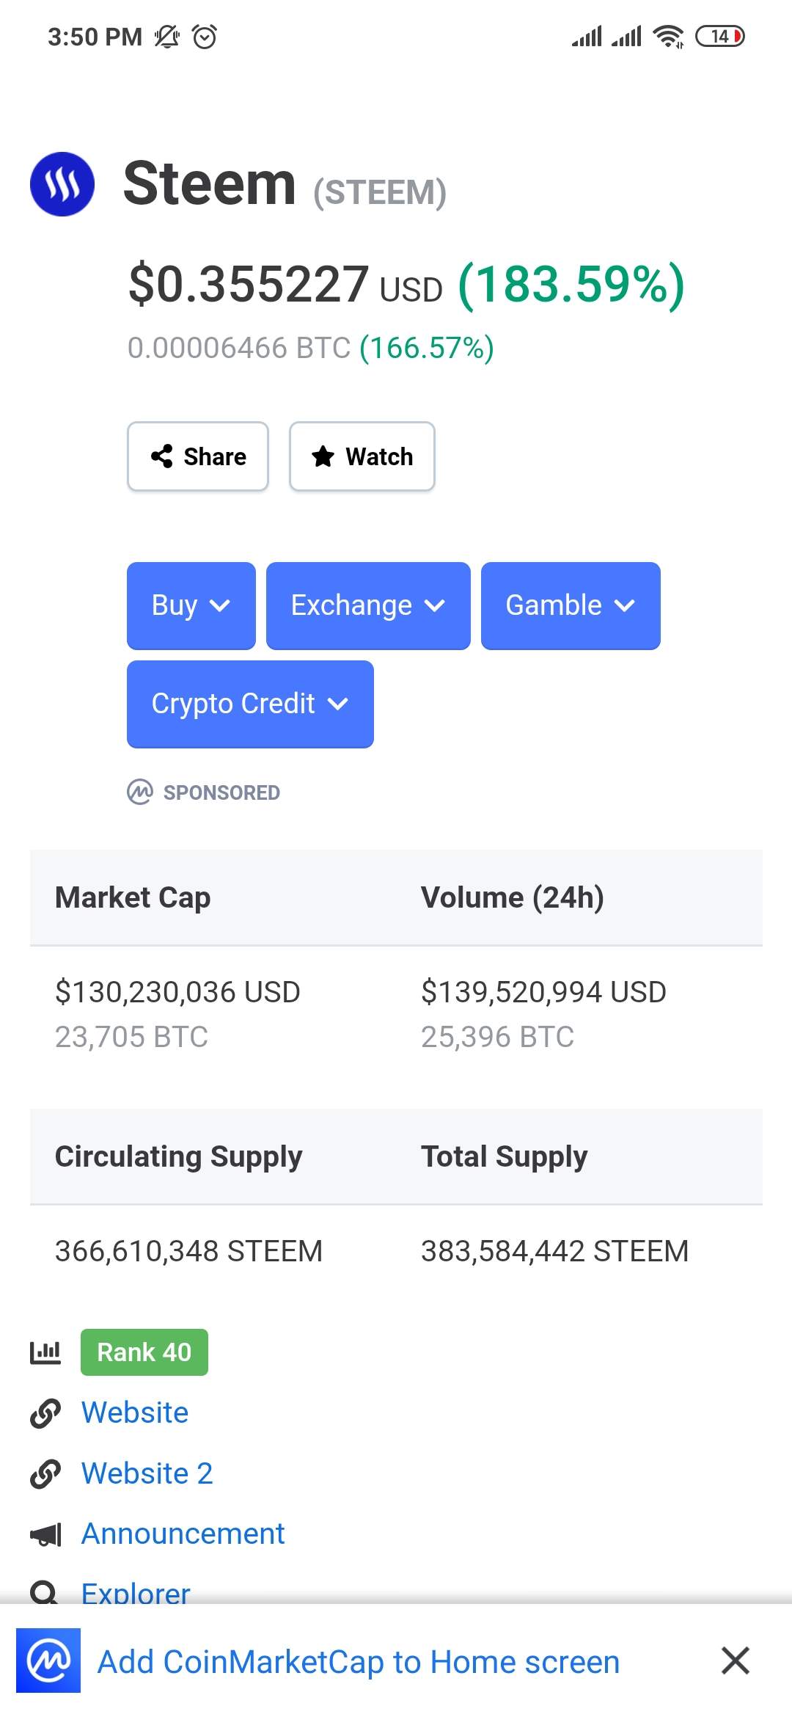The width and height of the screenshot is (792, 1717).
Task: Expand the Gamble dropdown menu
Action: point(571,606)
